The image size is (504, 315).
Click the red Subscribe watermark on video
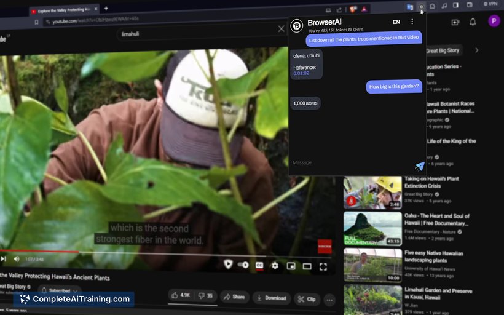point(325,247)
